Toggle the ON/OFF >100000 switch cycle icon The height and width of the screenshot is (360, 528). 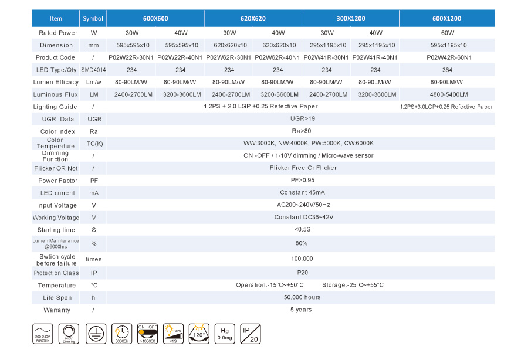coord(147,334)
